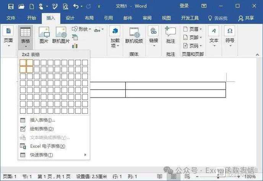Switch to read mode view icon

click(x=159, y=176)
